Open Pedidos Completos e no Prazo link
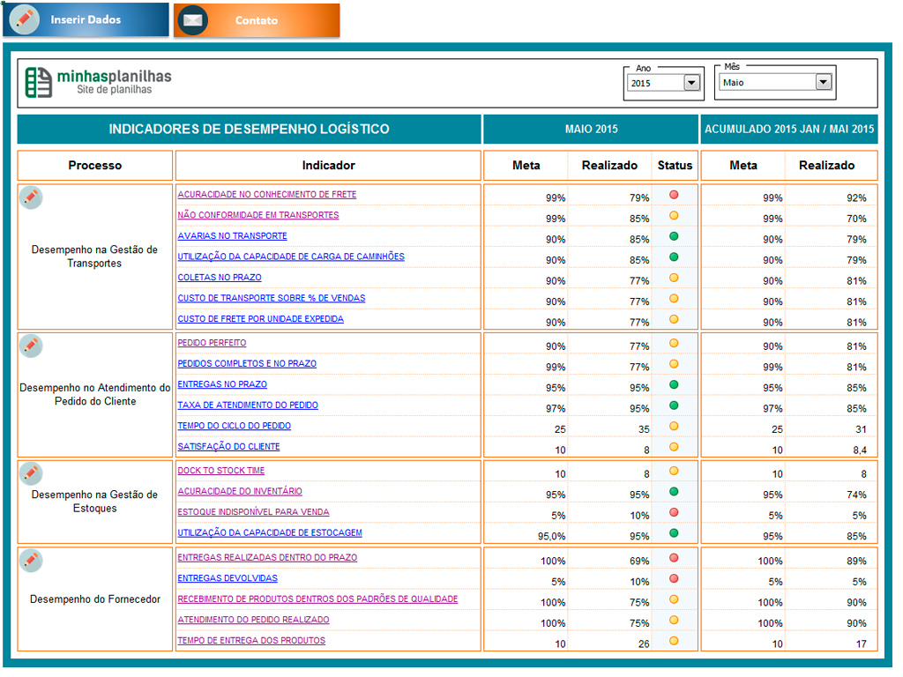Screen dimensions: 903x677 (247, 364)
